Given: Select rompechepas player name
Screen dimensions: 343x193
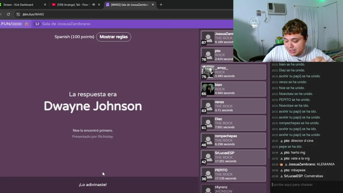Looking at the screenshot, I should coord(226,136).
